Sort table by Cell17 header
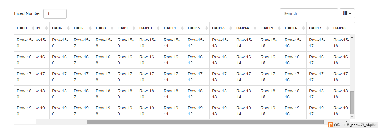Screen dimensions: 379x129 point(319,28)
